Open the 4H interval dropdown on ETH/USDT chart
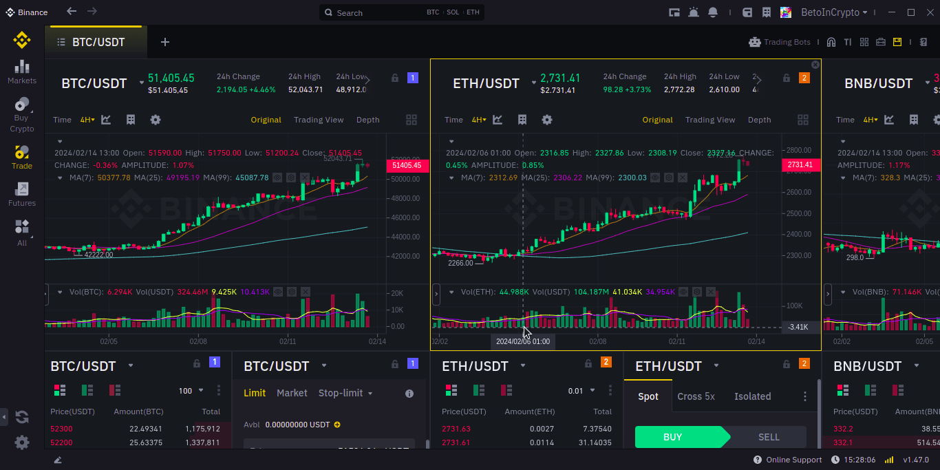The height and width of the screenshot is (470, 940). coord(479,120)
